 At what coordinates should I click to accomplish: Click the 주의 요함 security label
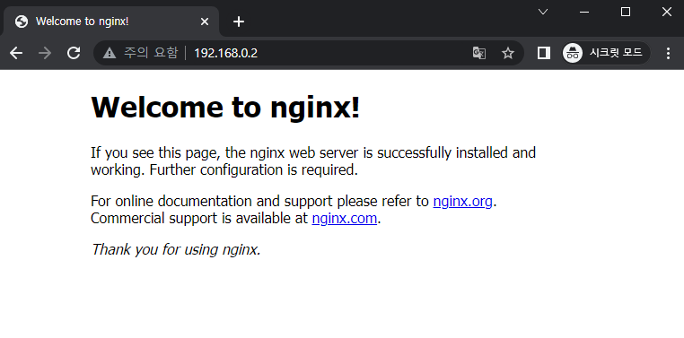click(151, 53)
